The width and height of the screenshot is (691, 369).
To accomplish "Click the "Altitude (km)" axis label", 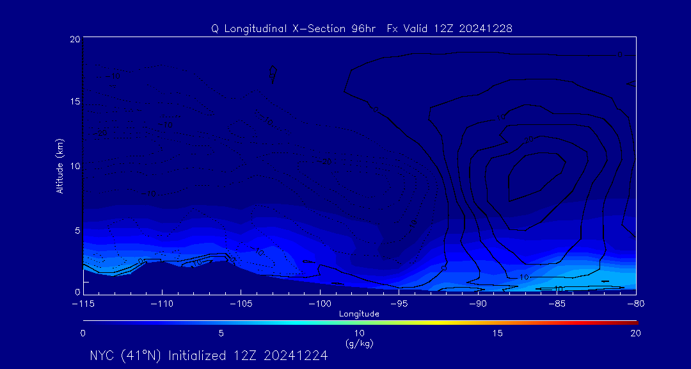I will pyautogui.click(x=60, y=165).
